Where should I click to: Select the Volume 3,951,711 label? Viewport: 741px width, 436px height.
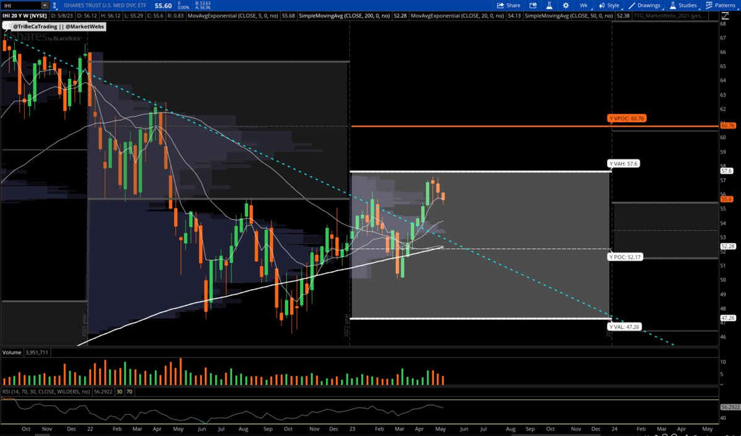tap(26, 353)
